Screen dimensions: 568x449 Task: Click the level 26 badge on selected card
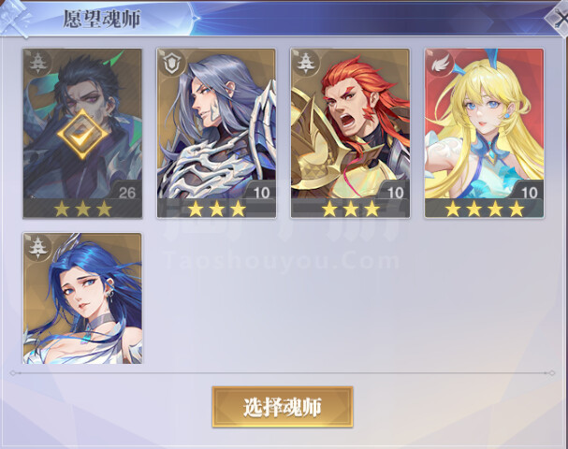[x=127, y=192]
